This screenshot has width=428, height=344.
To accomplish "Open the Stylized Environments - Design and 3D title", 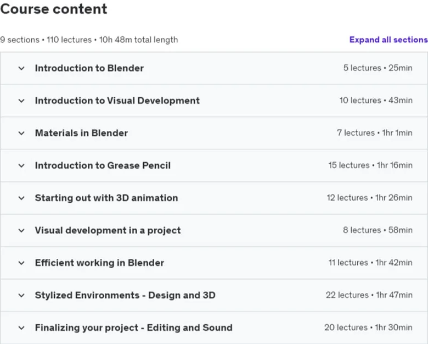I will [x=125, y=295].
